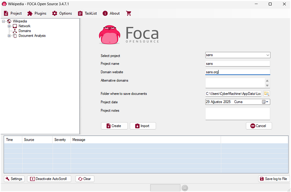Clear the log panel

(x=85, y=179)
